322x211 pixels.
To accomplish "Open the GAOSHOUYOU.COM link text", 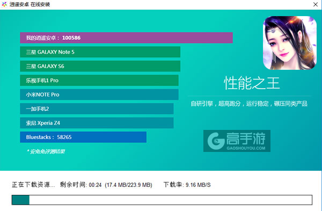I will (x=246, y=148).
